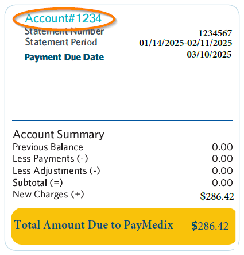Click the circled Account#1234 heading
Screen dimensions: 244x255
[63, 18]
